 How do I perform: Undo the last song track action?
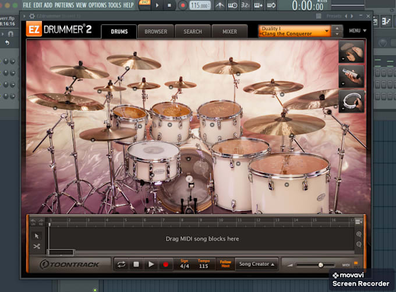pyautogui.click(x=33, y=221)
